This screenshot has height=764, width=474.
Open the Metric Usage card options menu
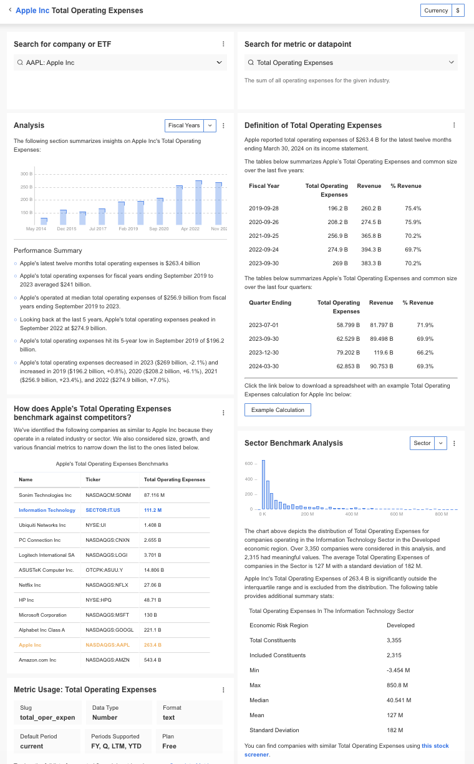pyautogui.click(x=223, y=690)
